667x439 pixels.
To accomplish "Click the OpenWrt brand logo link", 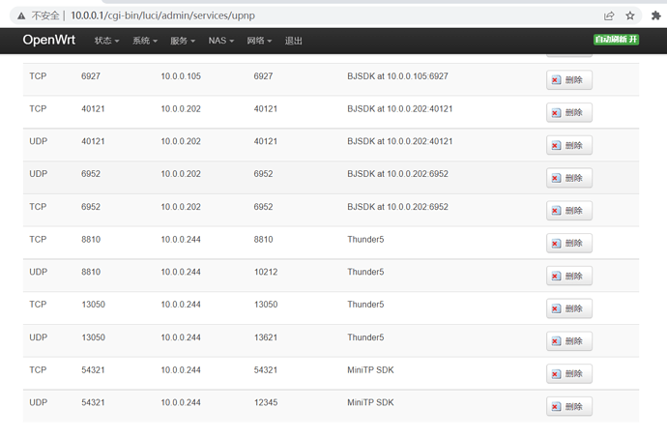I will click(49, 40).
